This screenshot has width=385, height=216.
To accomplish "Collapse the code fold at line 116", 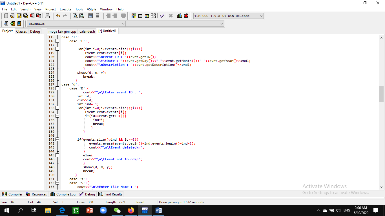I will tap(57, 41).
